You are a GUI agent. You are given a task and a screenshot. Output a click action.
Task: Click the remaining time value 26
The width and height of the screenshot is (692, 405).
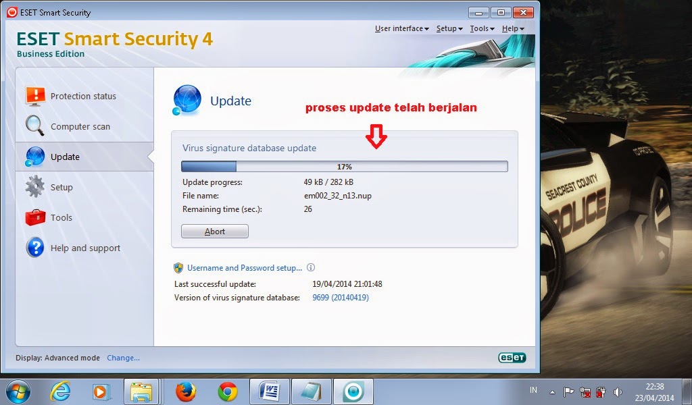click(x=307, y=209)
